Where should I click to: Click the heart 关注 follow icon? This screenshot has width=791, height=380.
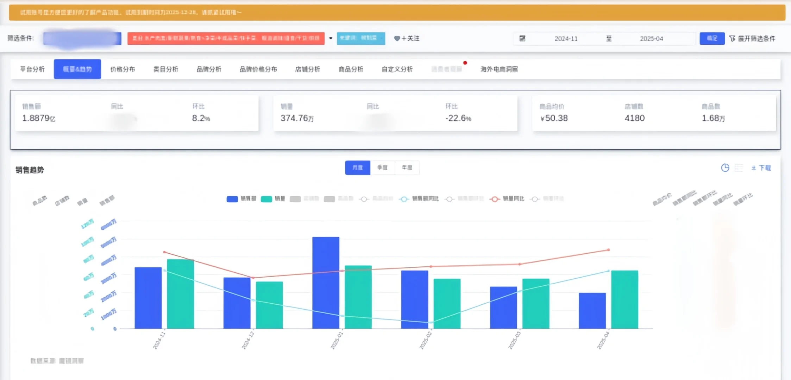coord(397,38)
